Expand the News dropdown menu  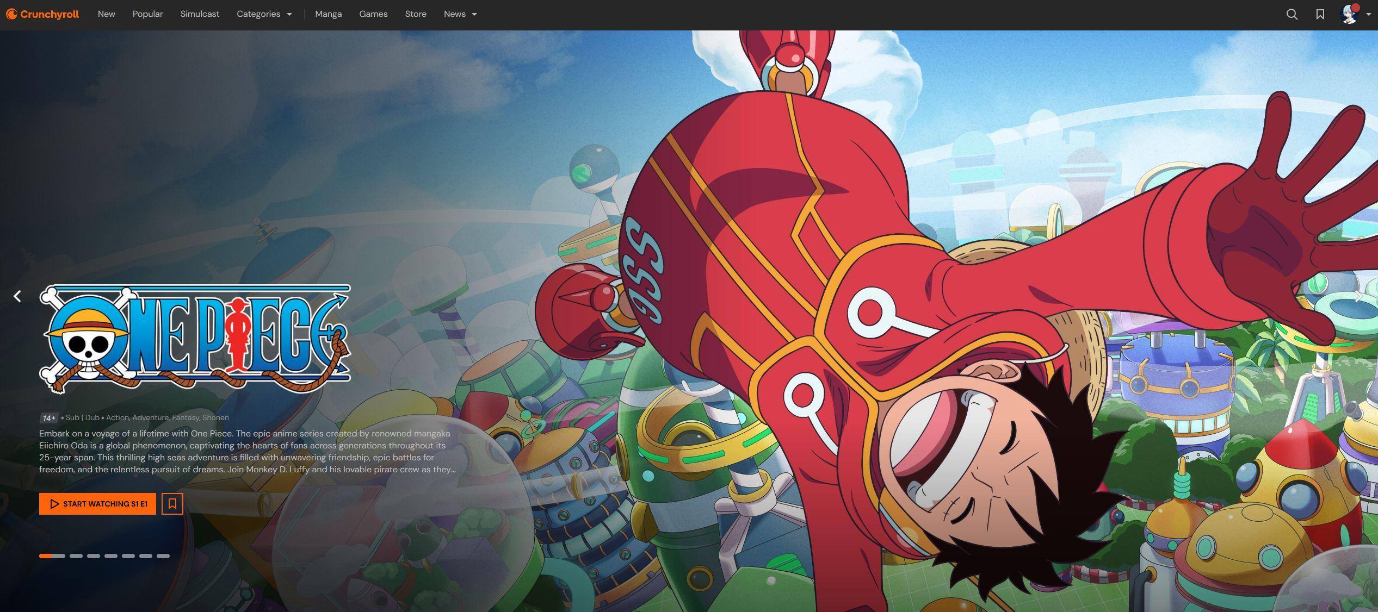coord(460,14)
